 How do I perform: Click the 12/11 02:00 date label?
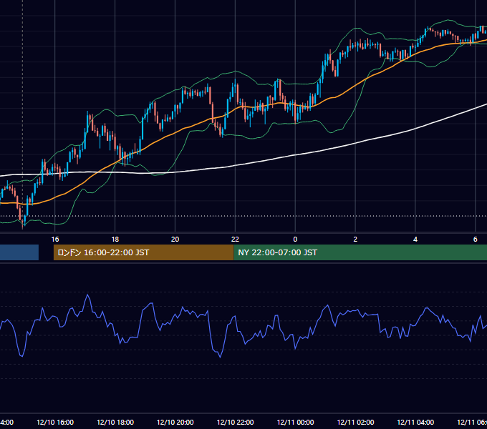point(355,422)
